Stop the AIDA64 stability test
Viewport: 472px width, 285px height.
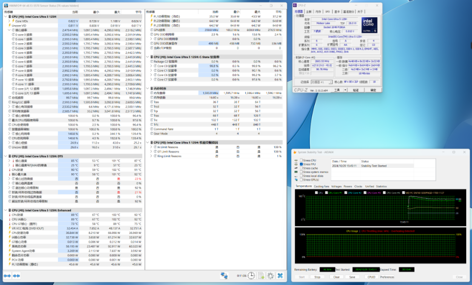317,277
